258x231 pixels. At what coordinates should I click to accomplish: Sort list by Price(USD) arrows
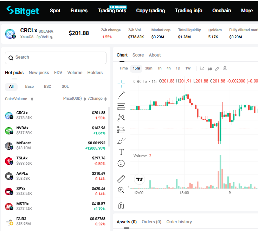(x=85, y=99)
